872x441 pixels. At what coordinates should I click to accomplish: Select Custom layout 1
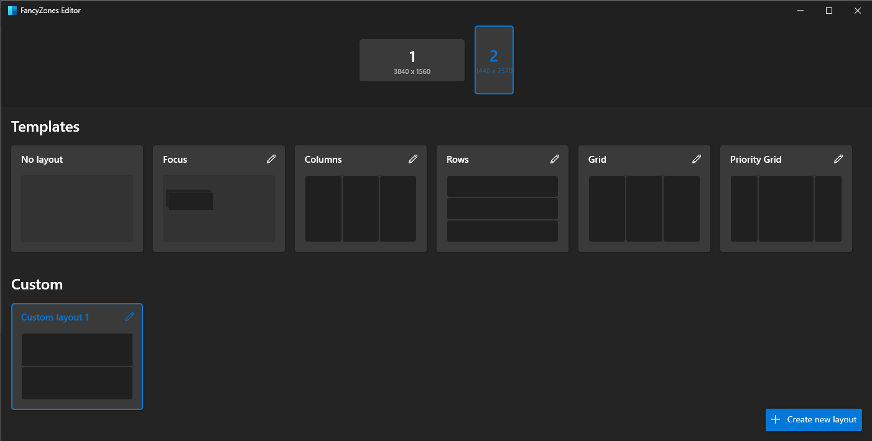[x=77, y=366]
